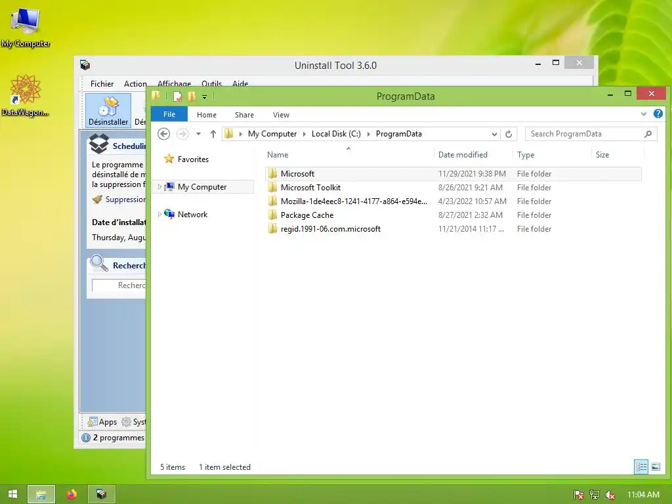Open the Windows Start button
This screenshot has width=672, height=504.
13,494
